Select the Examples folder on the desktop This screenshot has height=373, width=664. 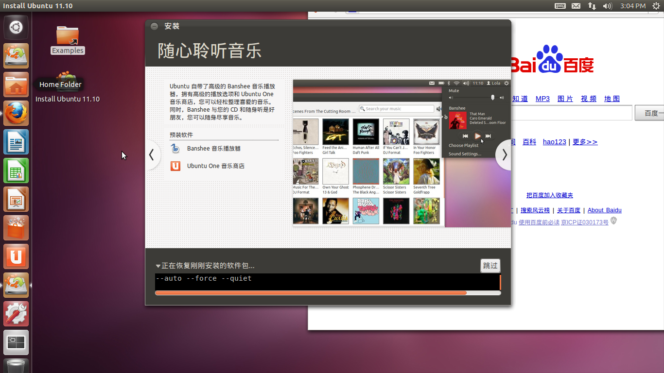(x=68, y=40)
